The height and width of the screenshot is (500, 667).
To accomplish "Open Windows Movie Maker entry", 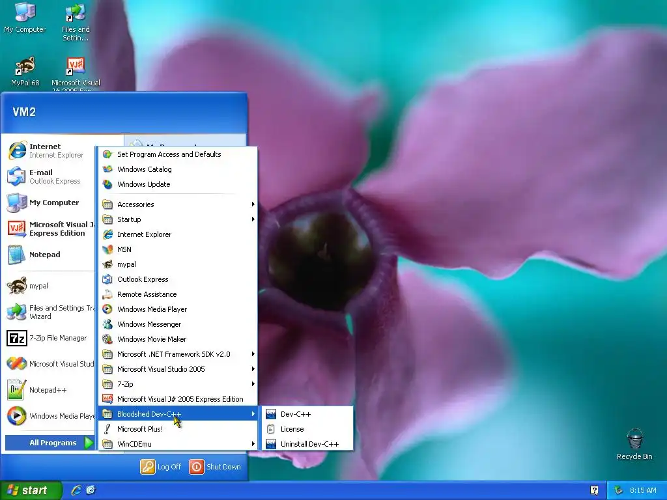I will coord(177,339).
